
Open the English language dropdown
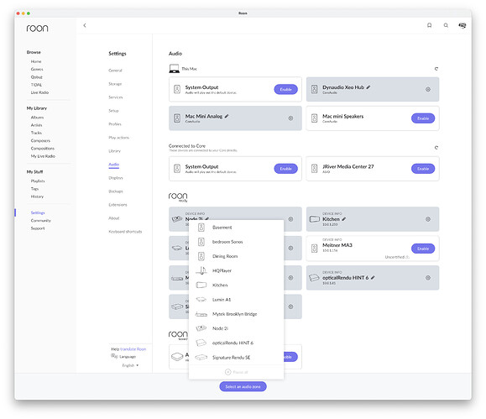click(x=130, y=365)
